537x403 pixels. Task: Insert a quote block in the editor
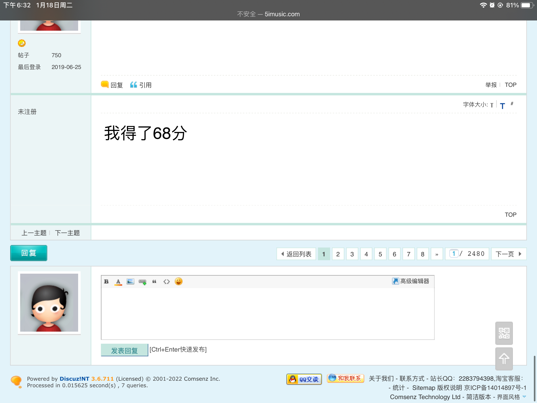154,282
